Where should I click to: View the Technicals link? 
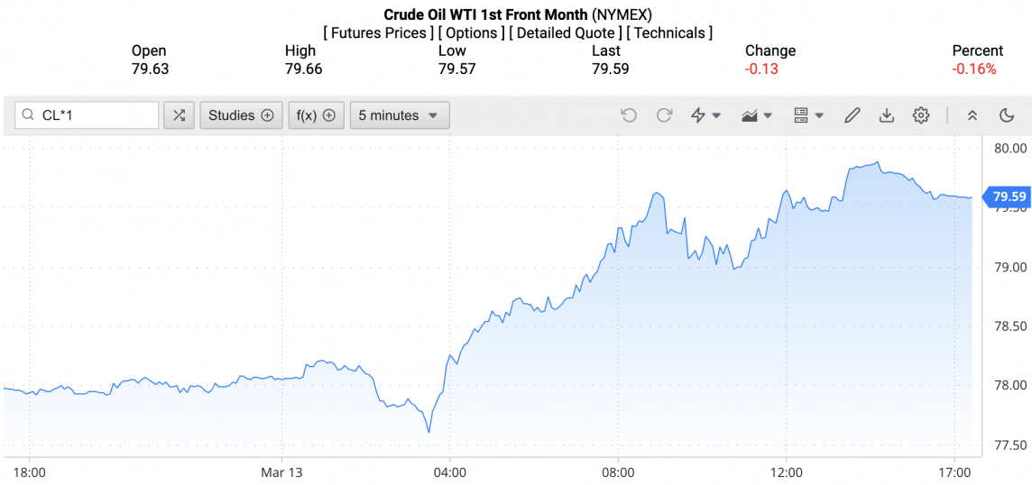669,33
